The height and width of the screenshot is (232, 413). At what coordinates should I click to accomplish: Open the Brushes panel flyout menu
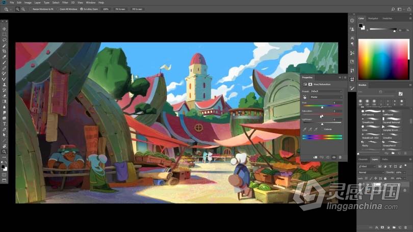410,85
